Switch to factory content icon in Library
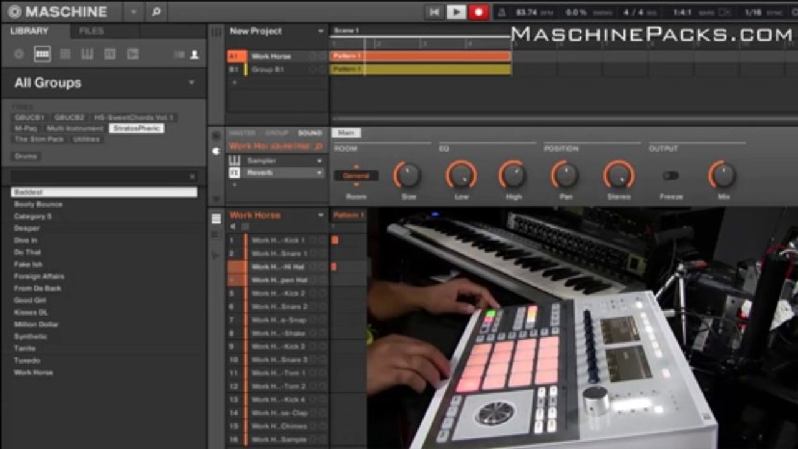The width and height of the screenshot is (798, 449). pos(179,54)
